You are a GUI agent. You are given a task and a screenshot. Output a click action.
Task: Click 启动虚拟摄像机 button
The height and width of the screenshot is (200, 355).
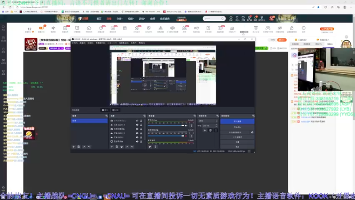236,132
